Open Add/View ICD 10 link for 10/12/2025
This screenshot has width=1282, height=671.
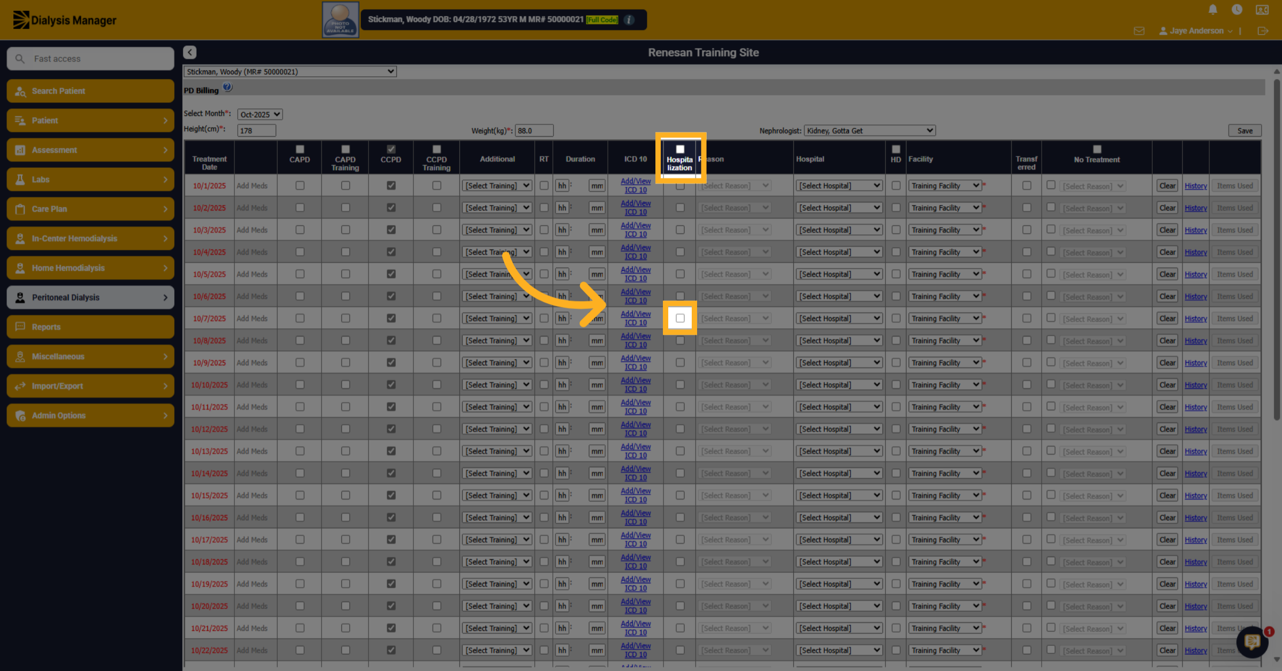pyautogui.click(x=636, y=429)
